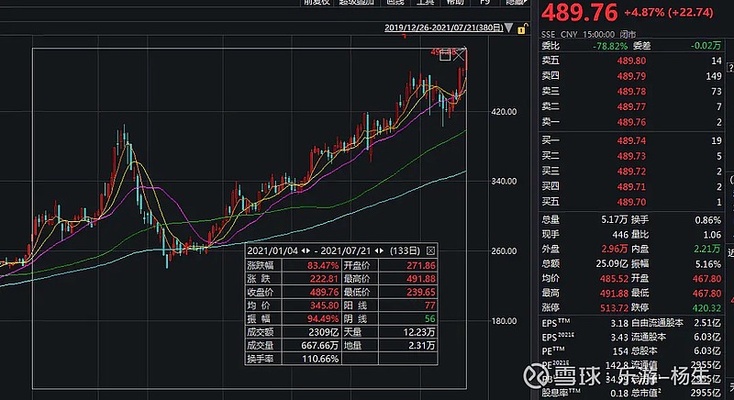Image resolution: width=734 pixels, height=400 pixels.
Task: Click the 涨停 513.72 value
Action: 614,308
